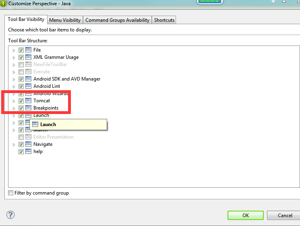Uncheck the Launch checkbox
Viewport: 300px width, 226px height.
tap(21, 116)
